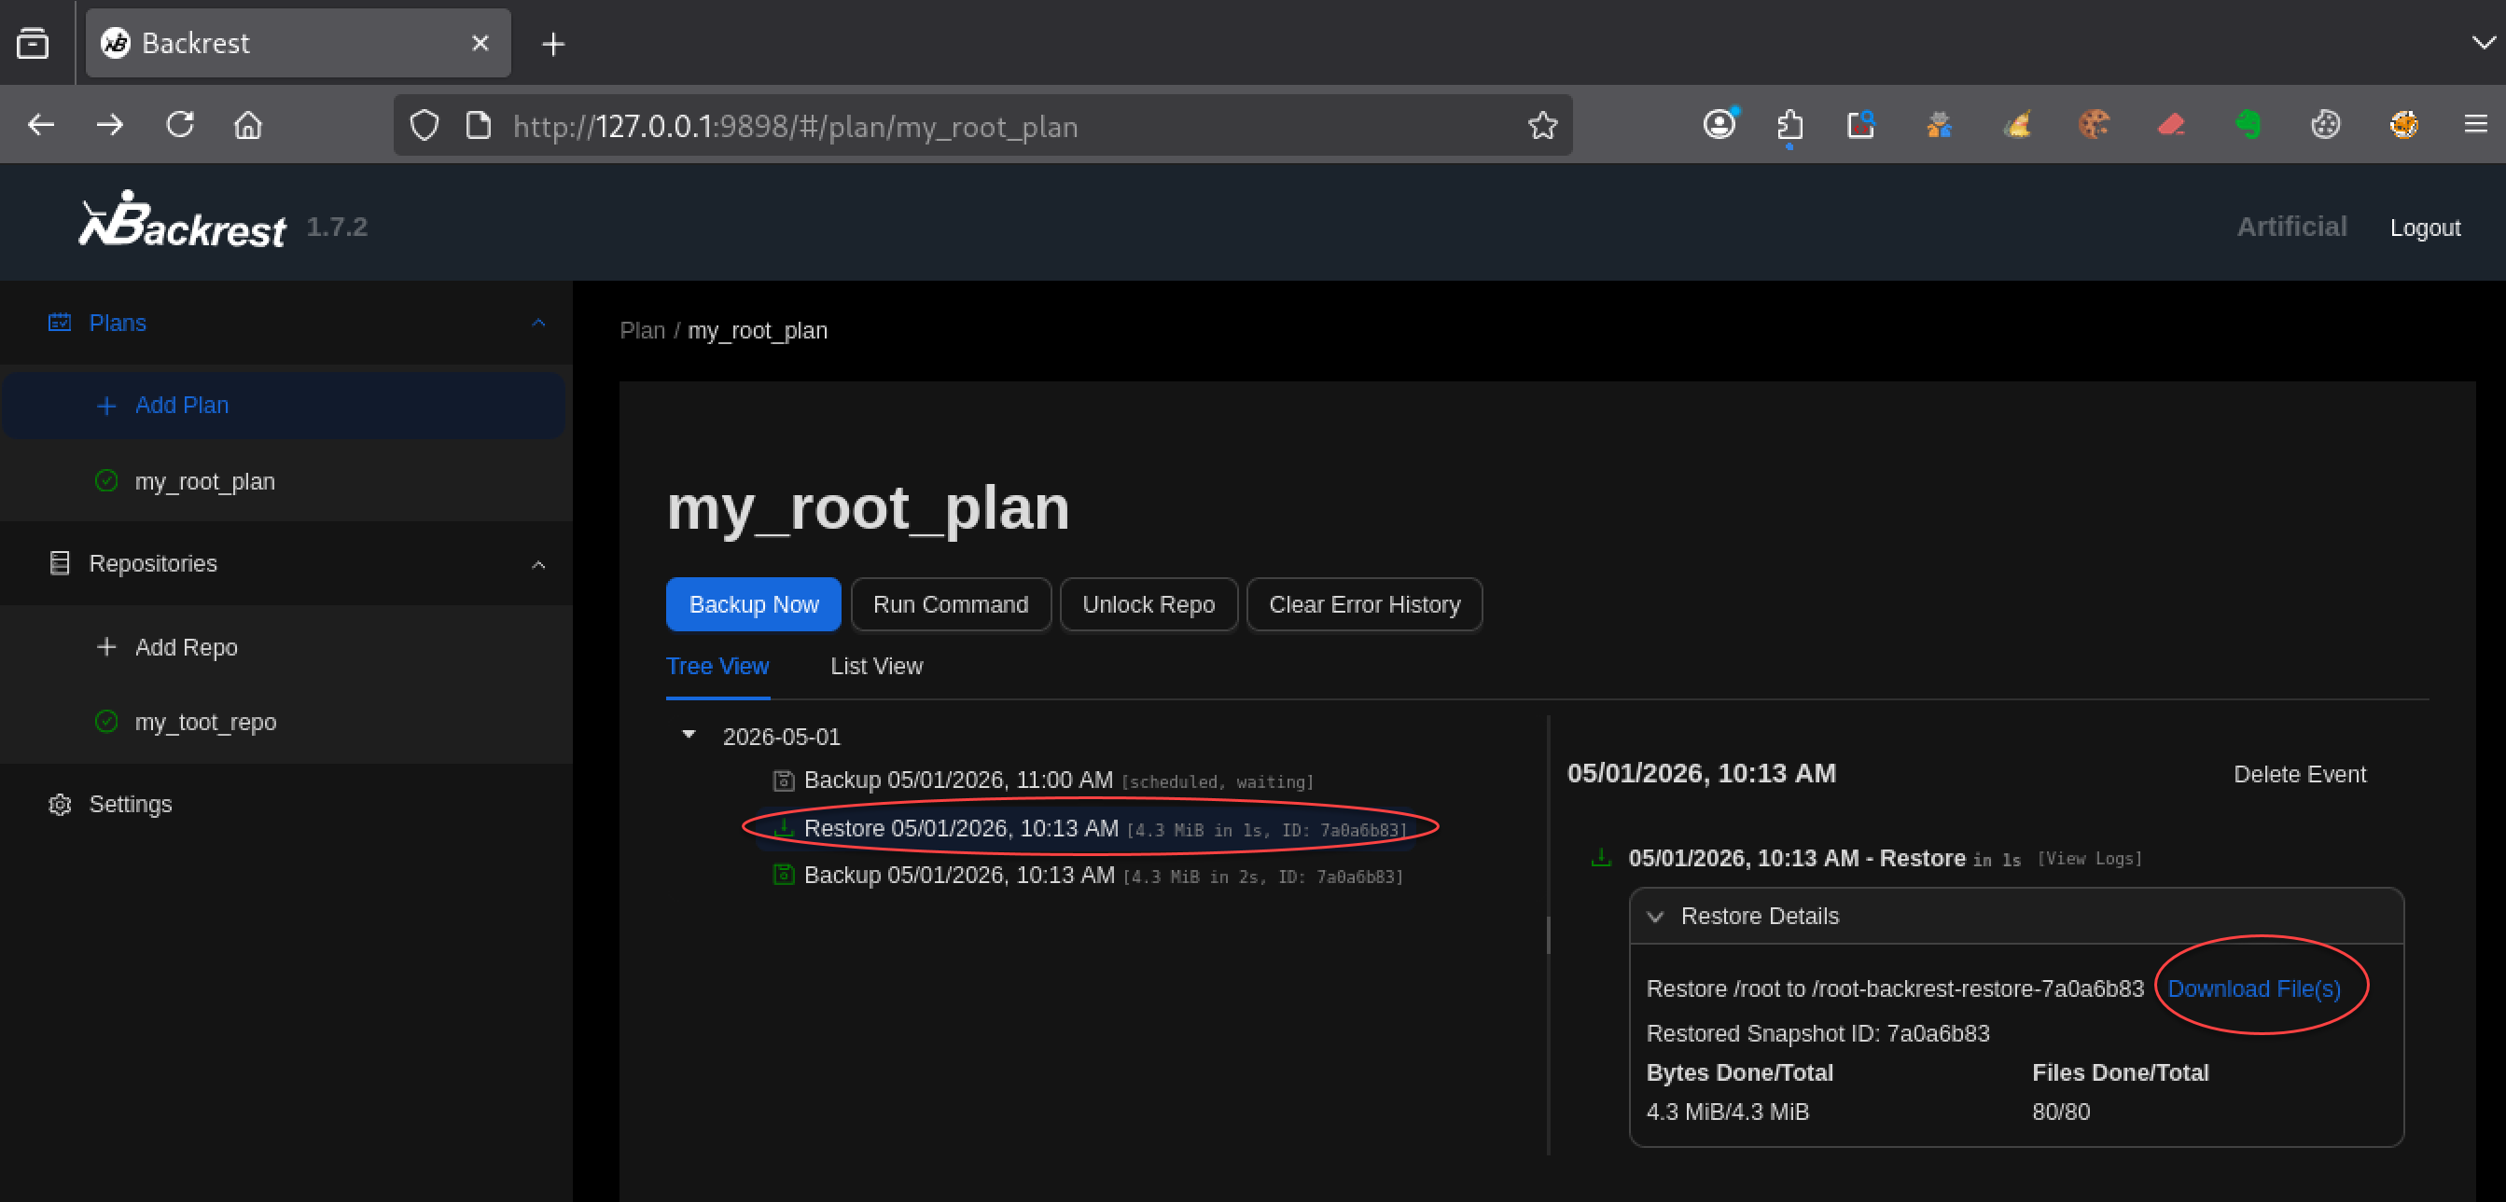Viewport: 2506px width, 1202px height.
Task: Click the Artificial instance name
Action: coord(2291,227)
